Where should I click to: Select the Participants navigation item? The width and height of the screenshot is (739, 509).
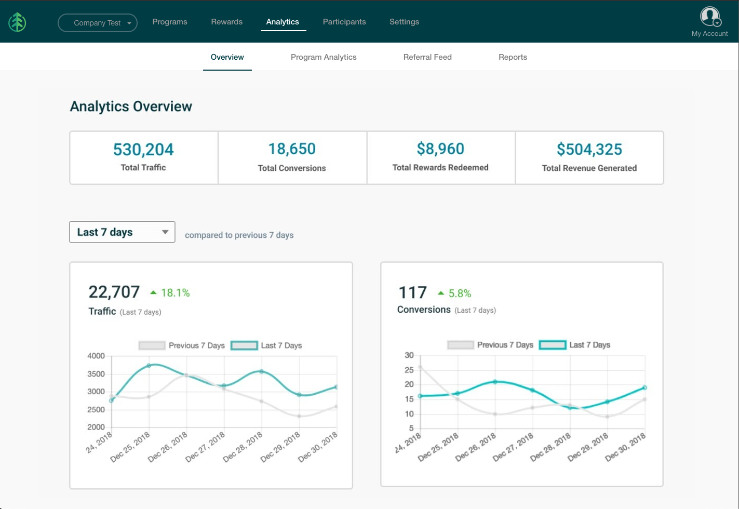point(344,22)
